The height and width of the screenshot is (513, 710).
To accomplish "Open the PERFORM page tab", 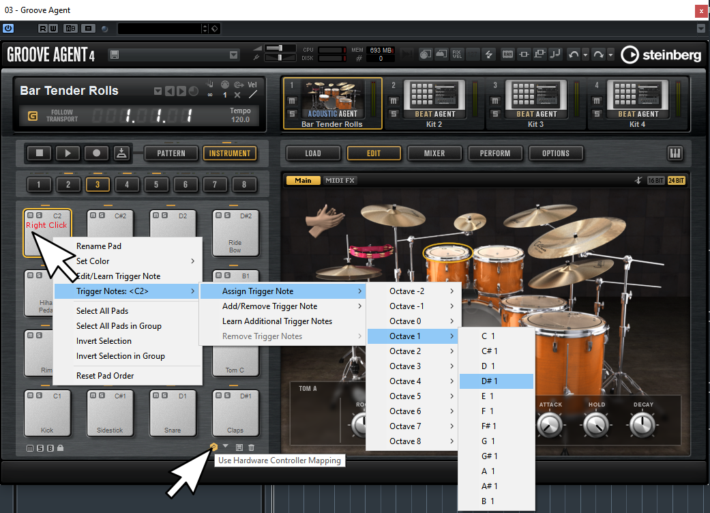I will pos(495,153).
